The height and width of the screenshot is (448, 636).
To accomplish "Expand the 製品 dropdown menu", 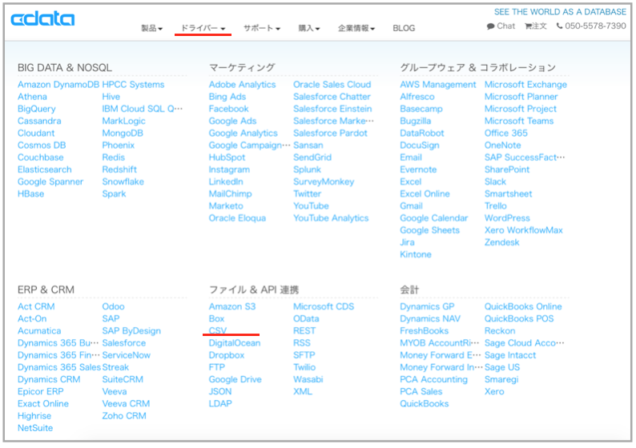I will (151, 28).
